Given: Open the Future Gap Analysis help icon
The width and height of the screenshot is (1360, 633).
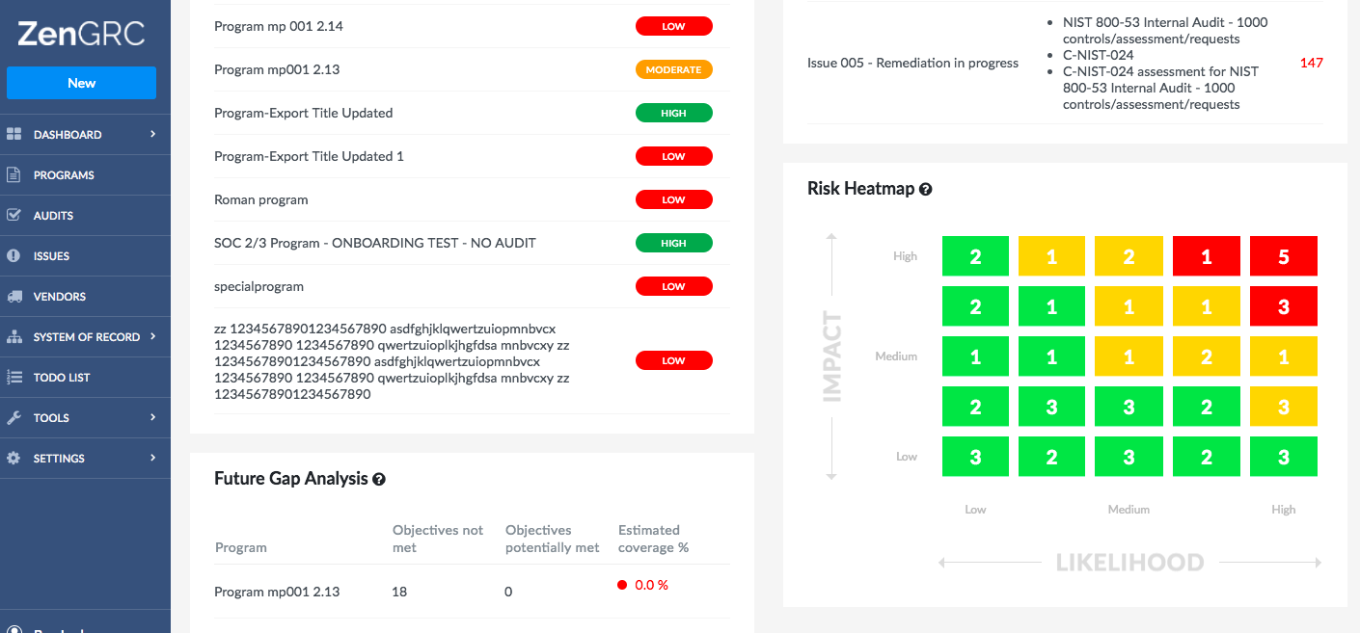Looking at the screenshot, I should [x=379, y=480].
